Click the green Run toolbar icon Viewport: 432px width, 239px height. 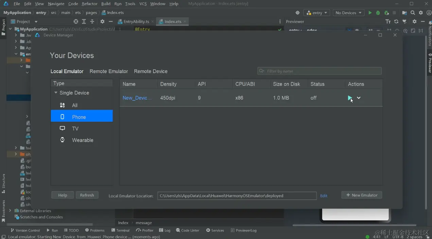(x=370, y=13)
